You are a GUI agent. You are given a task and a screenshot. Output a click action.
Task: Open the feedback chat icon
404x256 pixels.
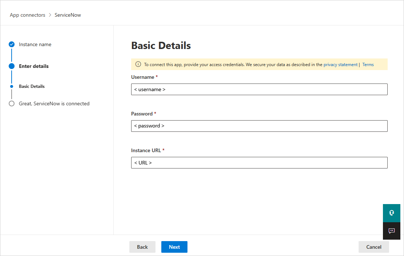[392, 231]
